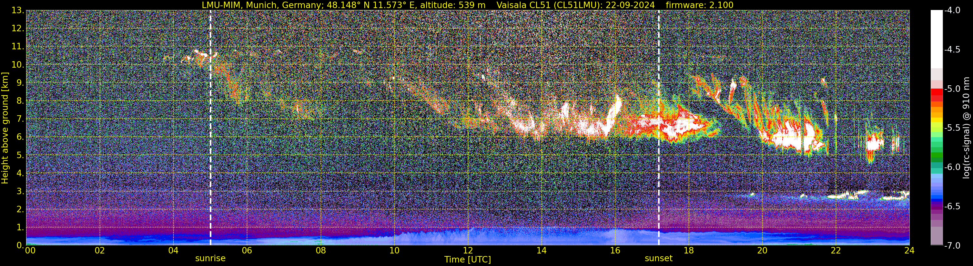Click the colorbar tick label '-5.5'

(x=952, y=128)
